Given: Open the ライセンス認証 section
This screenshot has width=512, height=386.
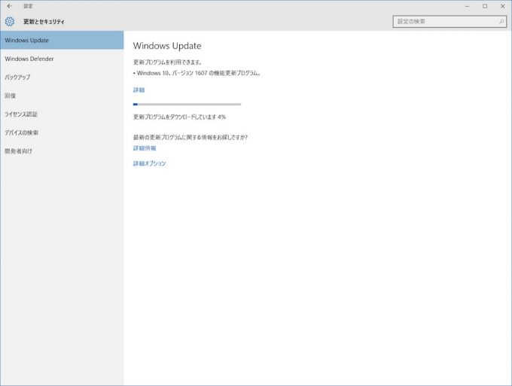Looking at the screenshot, I should pyautogui.click(x=62, y=114).
